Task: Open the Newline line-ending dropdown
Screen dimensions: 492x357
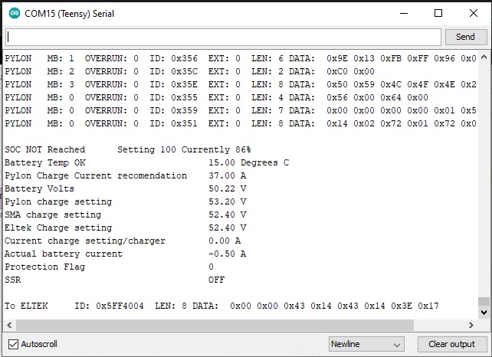Action: 366,344
